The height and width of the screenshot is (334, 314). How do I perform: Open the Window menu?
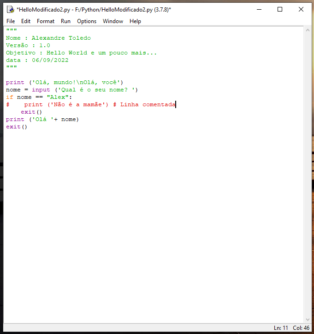point(113,21)
